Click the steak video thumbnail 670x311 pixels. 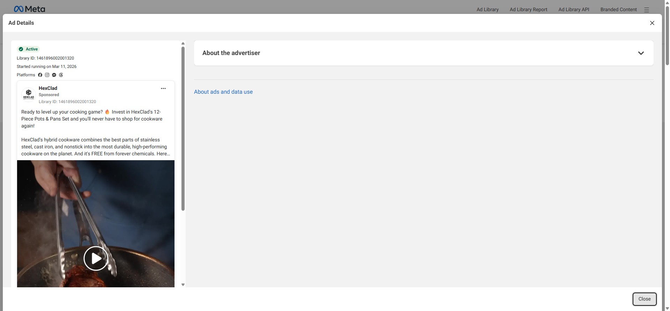click(96, 224)
